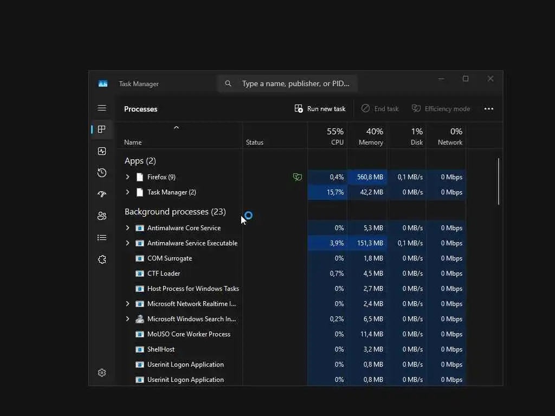
Task: Expand Antimalware Core Service row
Action: [x=128, y=228]
